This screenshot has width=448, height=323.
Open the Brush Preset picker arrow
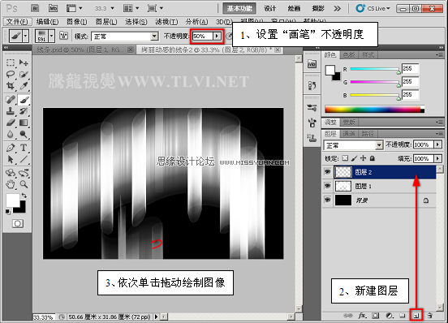(51, 37)
